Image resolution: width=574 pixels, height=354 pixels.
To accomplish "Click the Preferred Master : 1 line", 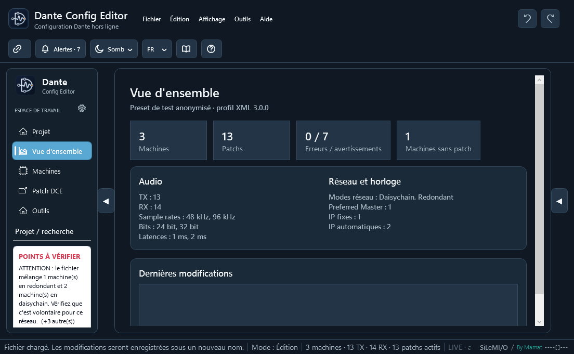I will [360, 207].
